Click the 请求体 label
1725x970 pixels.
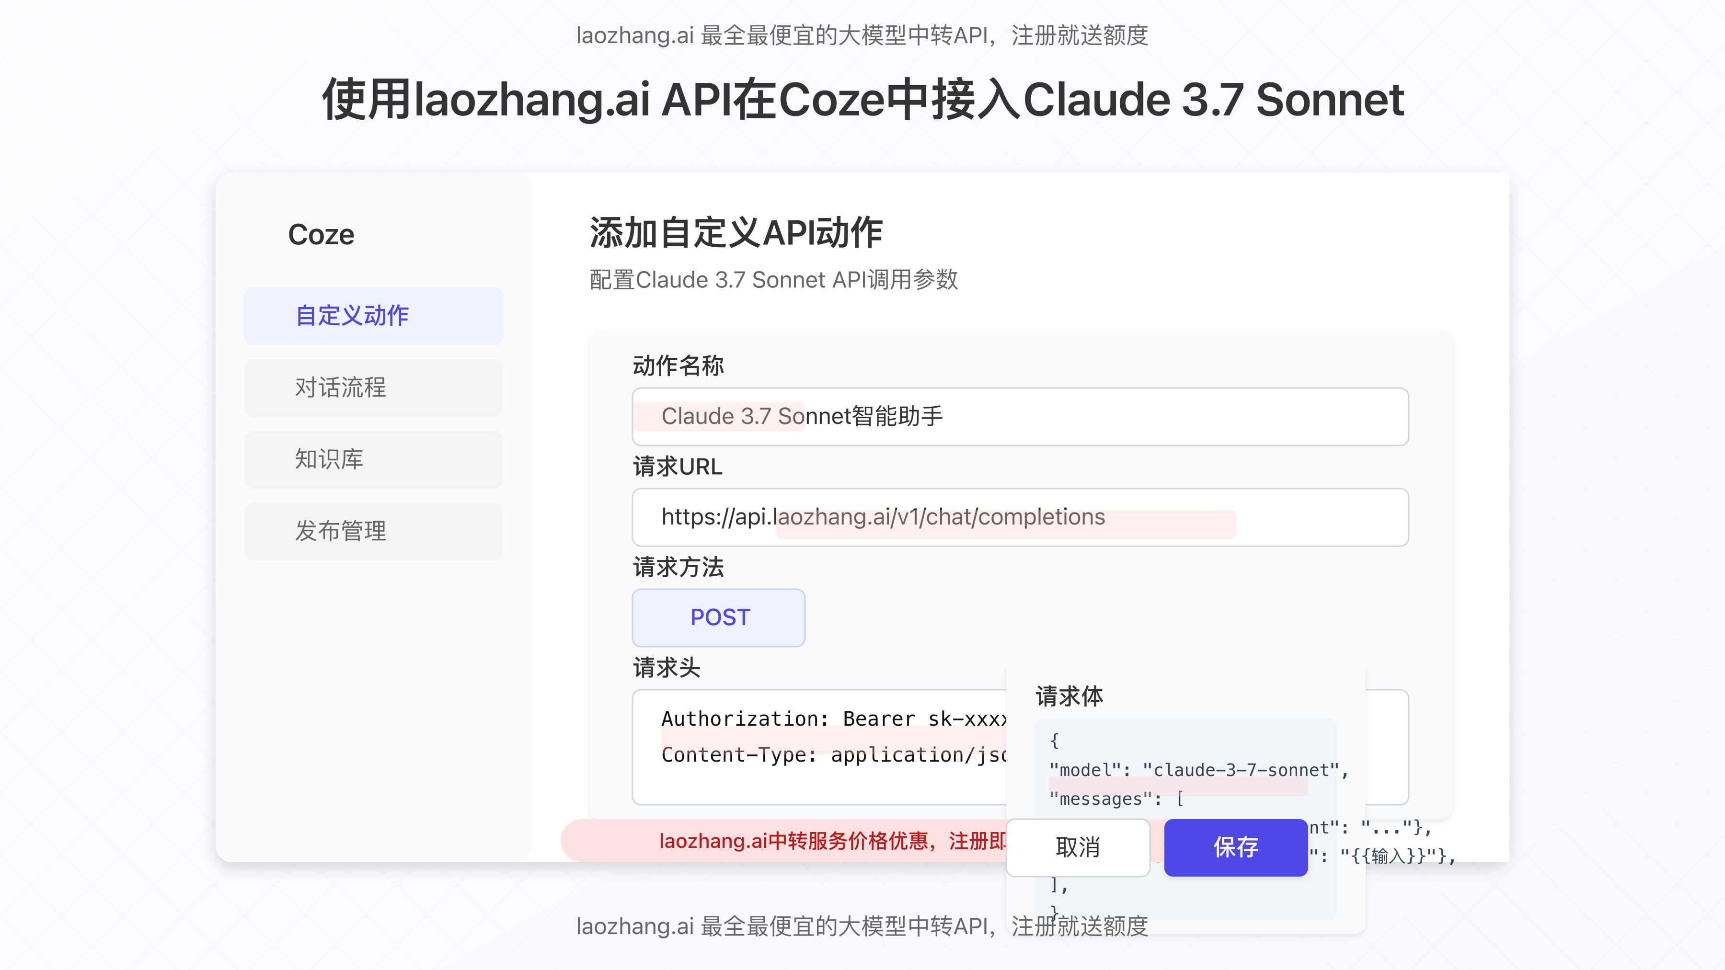[x=1069, y=696]
